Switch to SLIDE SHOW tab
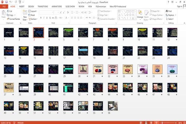The height and width of the screenshot is (124, 186). [70, 7]
